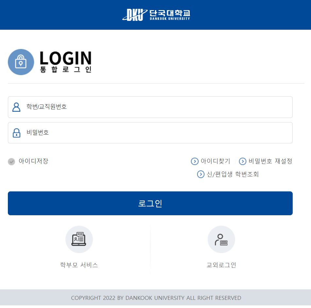Click the 학부모 서비스 laptop icon
The width and height of the screenshot is (311, 308).
click(x=79, y=239)
